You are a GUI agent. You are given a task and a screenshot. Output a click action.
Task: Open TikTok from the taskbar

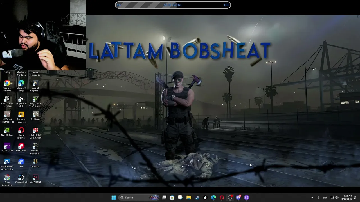coord(205,198)
